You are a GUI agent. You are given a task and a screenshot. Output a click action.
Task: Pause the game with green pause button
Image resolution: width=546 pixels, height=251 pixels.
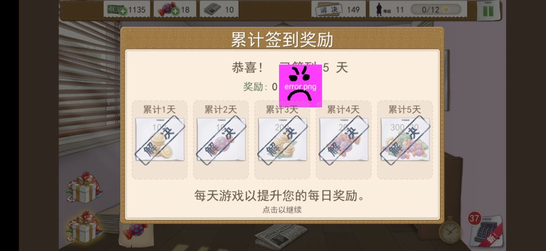coord(488,11)
